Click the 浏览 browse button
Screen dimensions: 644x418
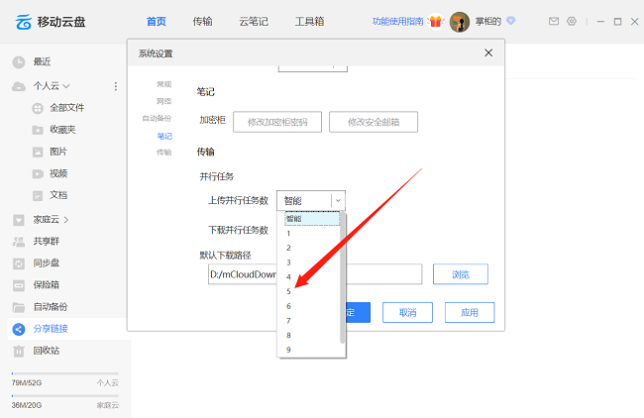click(x=461, y=274)
